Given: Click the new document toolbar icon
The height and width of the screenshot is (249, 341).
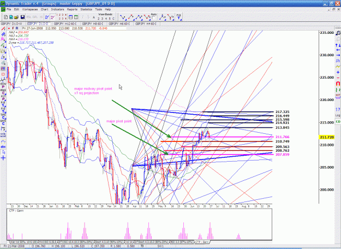Looking at the screenshot, I should click(x=6, y=17).
